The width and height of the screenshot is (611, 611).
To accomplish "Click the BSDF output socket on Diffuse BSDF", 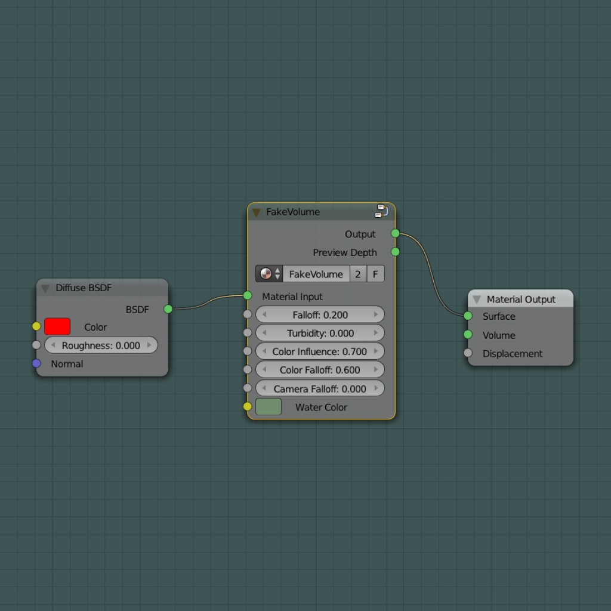I will tap(168, 309).
